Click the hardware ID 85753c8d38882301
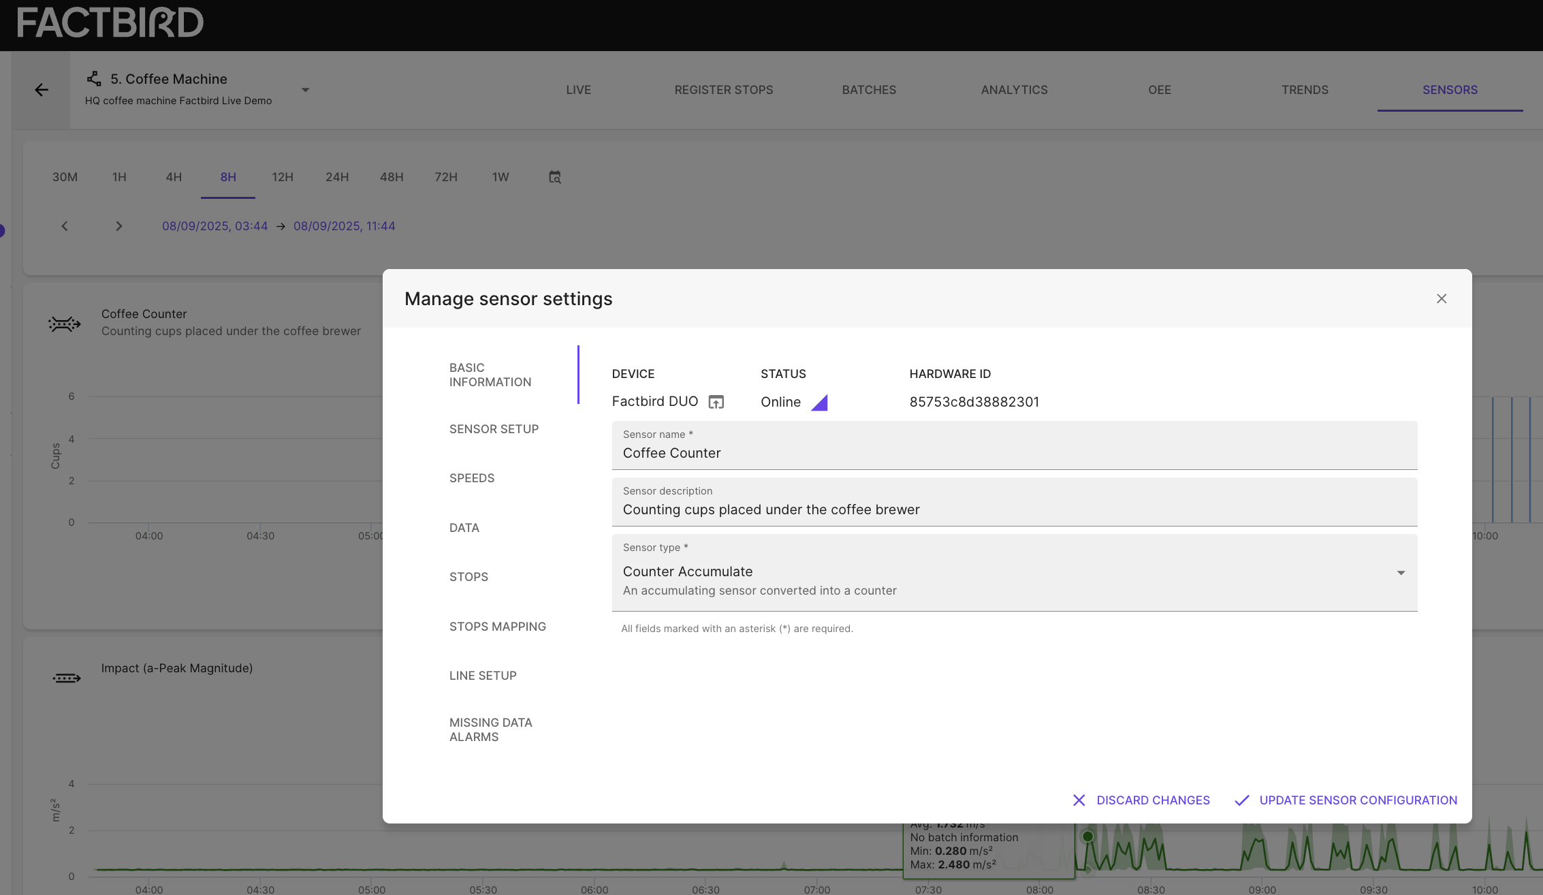The width and height of the screenshot is (1543, 895). point(974,402)
